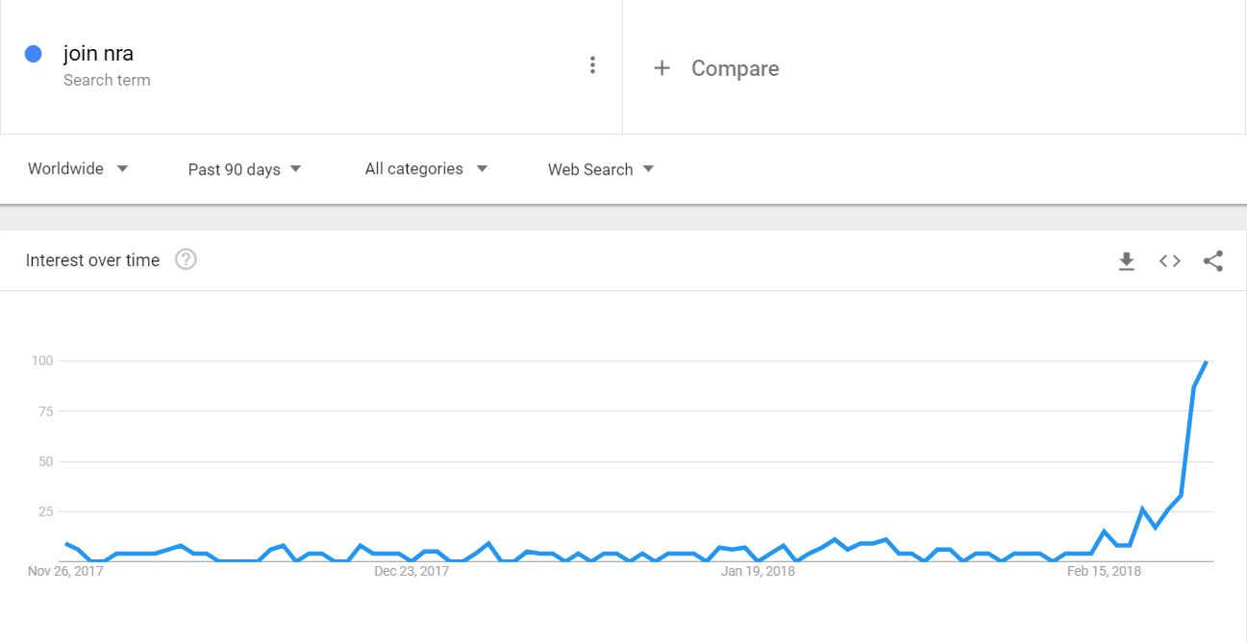This screenshot has width=1247, height=643.
Task: Download the Interest over time data
Action: click(x=1127, y=260)
